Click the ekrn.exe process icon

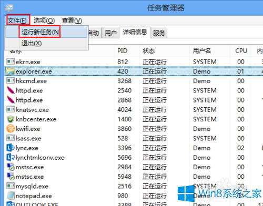point(11,61)
